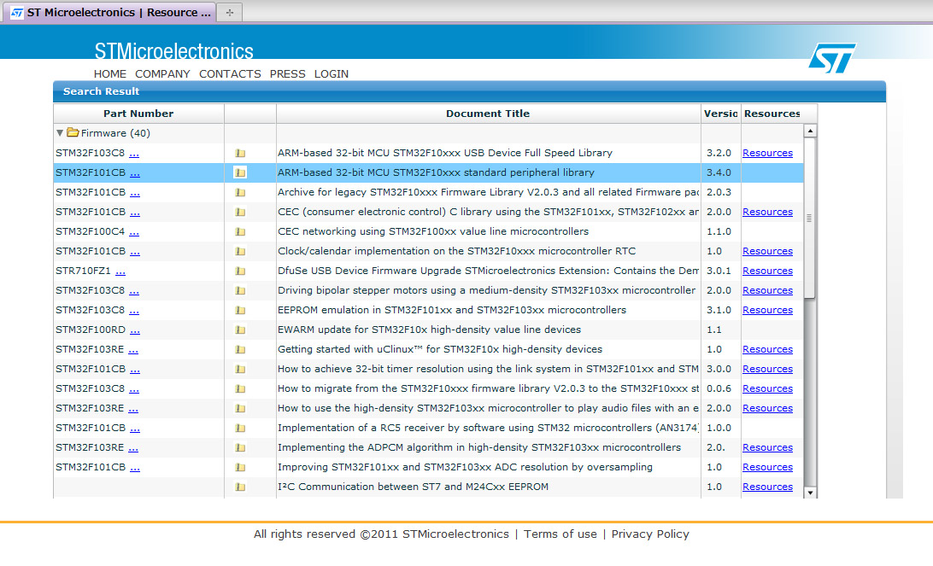Image resolution: width=933 pixels, height=566 pixels.
Task: Expand part numbers ellipsis for STM32F100RD
Action: point(135,330)
